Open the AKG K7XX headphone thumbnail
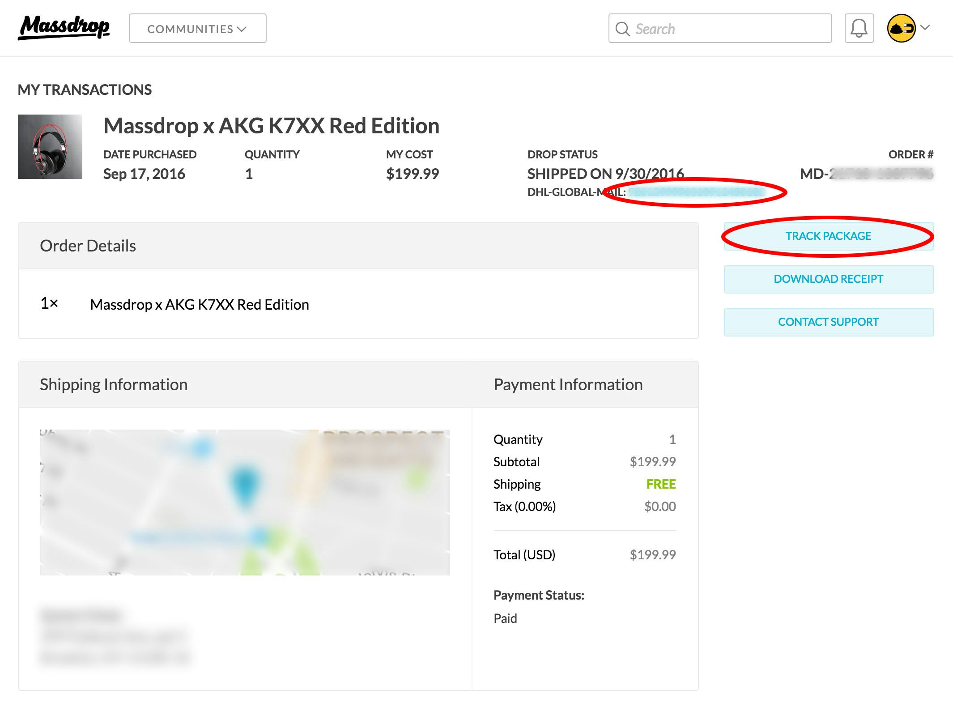This screenshot has width=953, height=707. coord(50,147)
